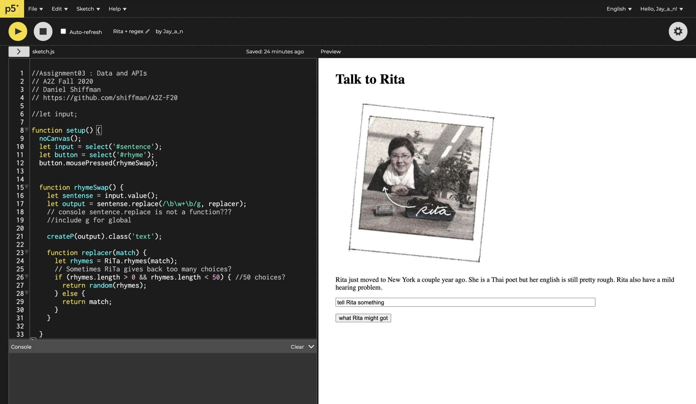This screenshot has width=696, height=404.
Task: Open the Sketch menu
Action: click(88, 9)
